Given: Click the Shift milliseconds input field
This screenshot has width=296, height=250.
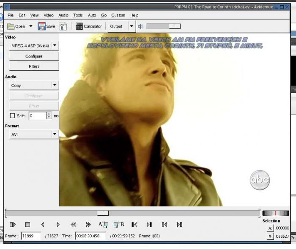Looking at the screenshot, I should pyautogui.click(x=38, y=116).
